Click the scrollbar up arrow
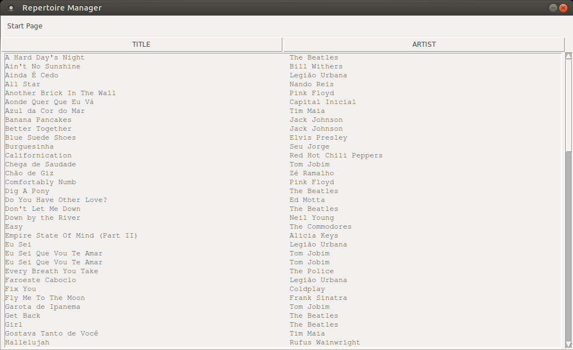This screenshot has width=573, height=350. (569, 56)
